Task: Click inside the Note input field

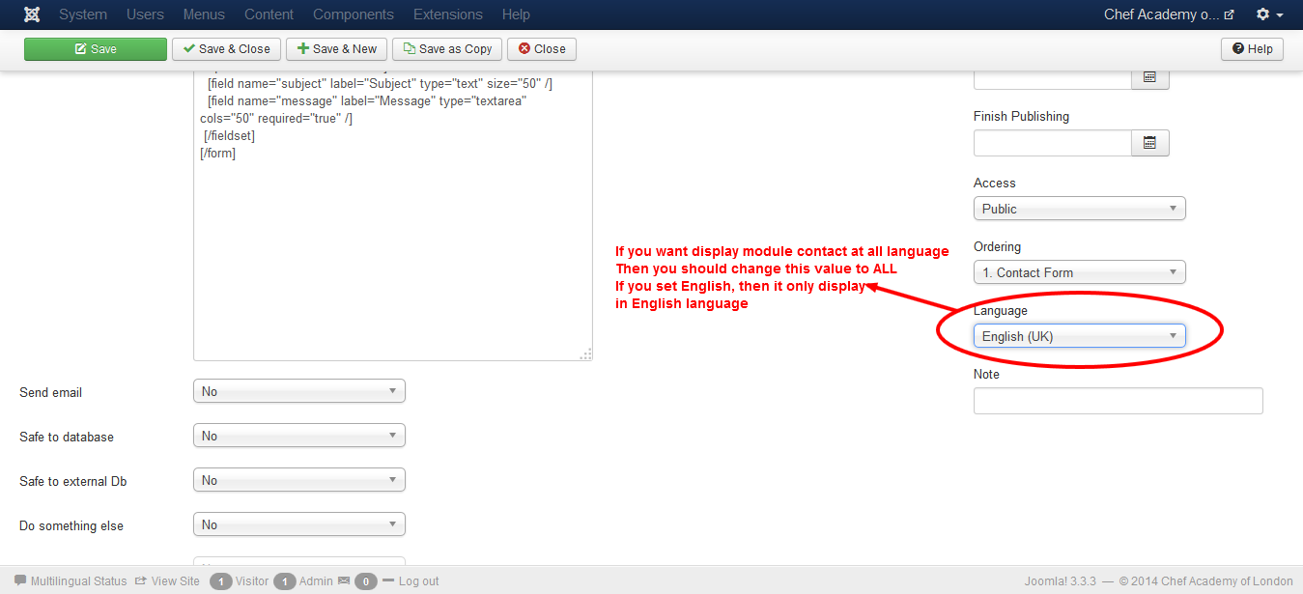Action: [x=1118, y=400]
